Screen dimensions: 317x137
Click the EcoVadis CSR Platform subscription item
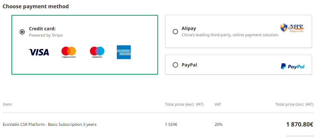pyautogui.click(x=50, y=124)
